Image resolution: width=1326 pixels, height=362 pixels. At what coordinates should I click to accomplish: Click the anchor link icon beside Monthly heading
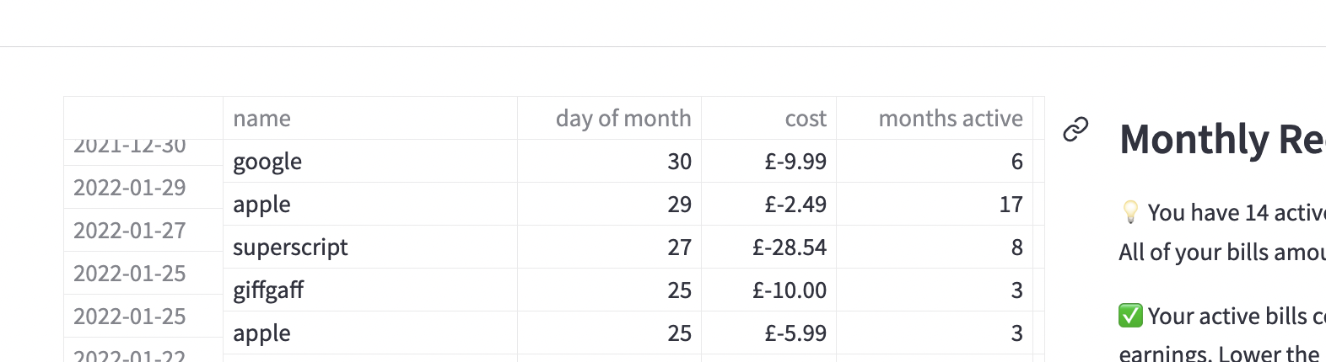click(x=1075, y=130)
